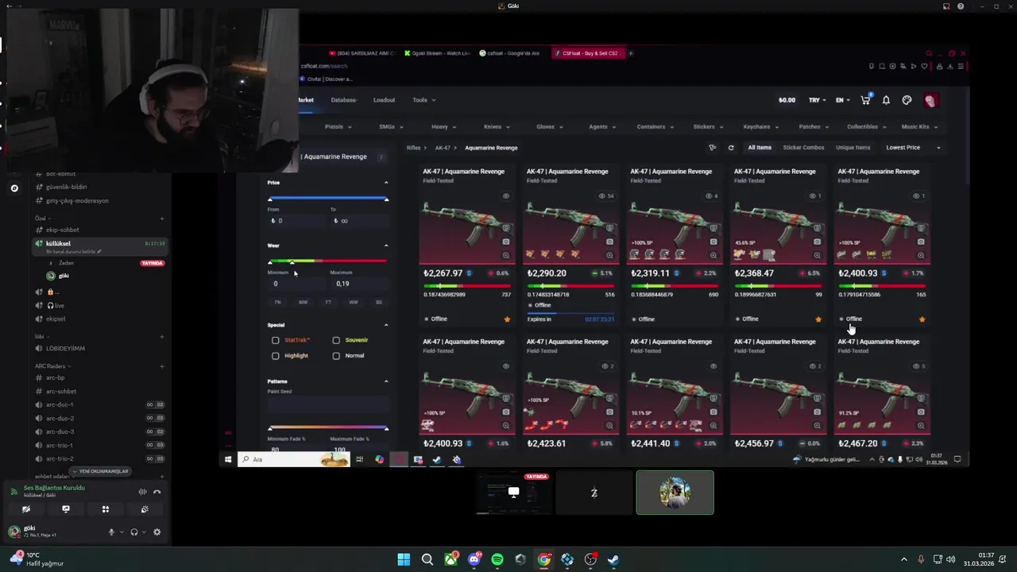Favorite the ₺2,368.47 AK-47 listing star
The image size is (1017, 572).
point(818,319)
